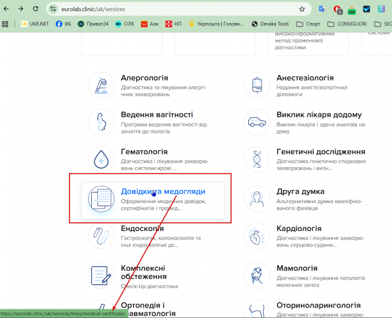Open the ОЛХ bookmark
392x318 pixels.
click(x=125, y=24)
